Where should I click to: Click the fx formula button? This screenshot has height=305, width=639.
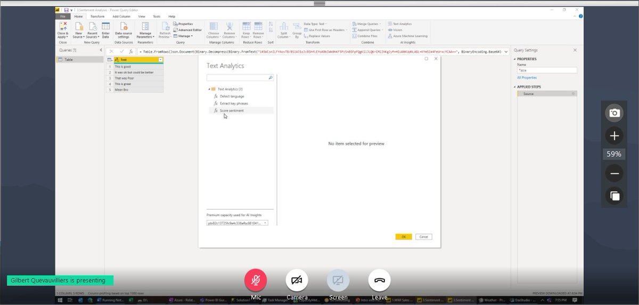coord(131,51)
